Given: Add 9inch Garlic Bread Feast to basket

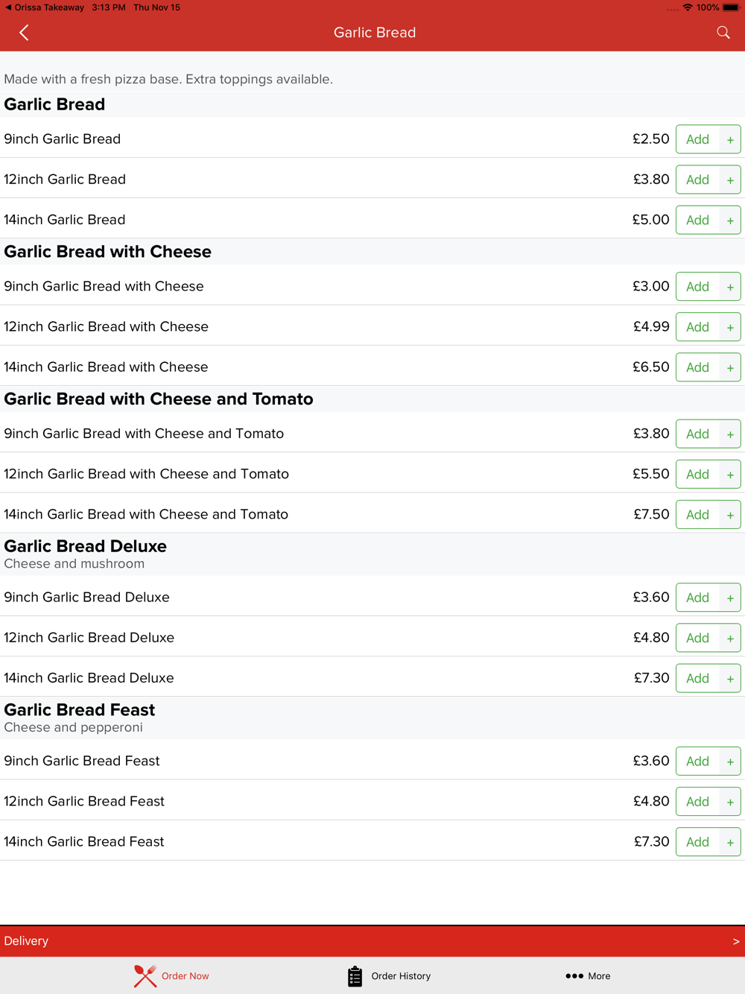Looking at the screenshot, I should pos(697,761).
